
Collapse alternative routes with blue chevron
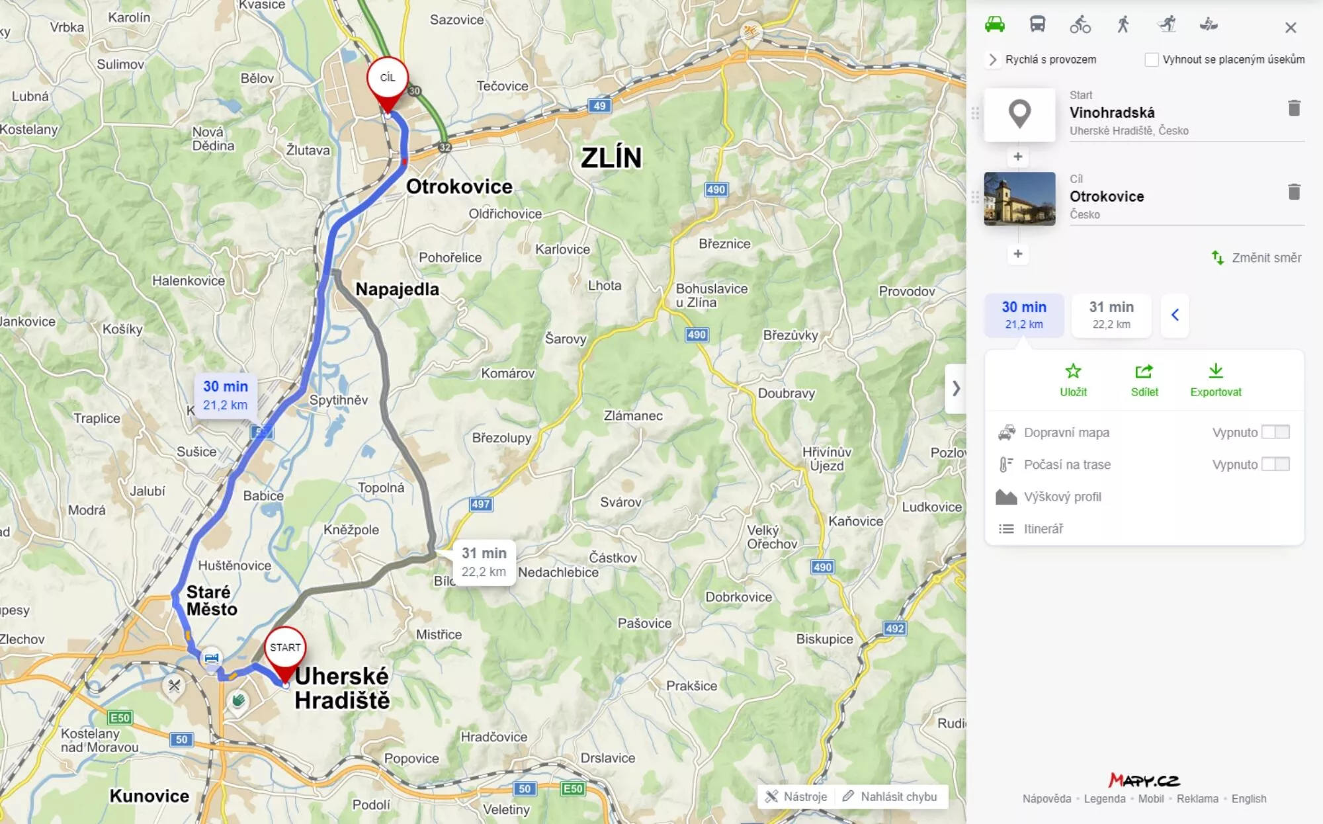pyautogui.click(x=1175, y=315)
